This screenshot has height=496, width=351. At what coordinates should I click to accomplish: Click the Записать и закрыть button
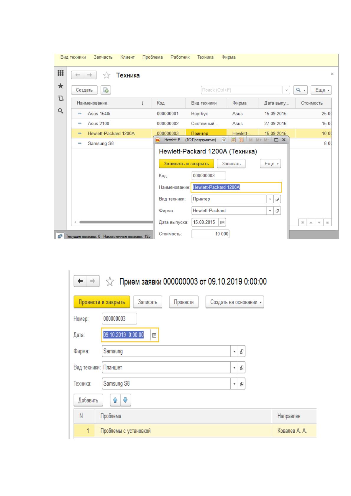coord(186,163)
